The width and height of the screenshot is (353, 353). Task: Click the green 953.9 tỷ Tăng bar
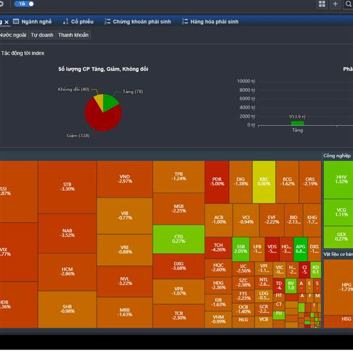[x=297, y=123]
